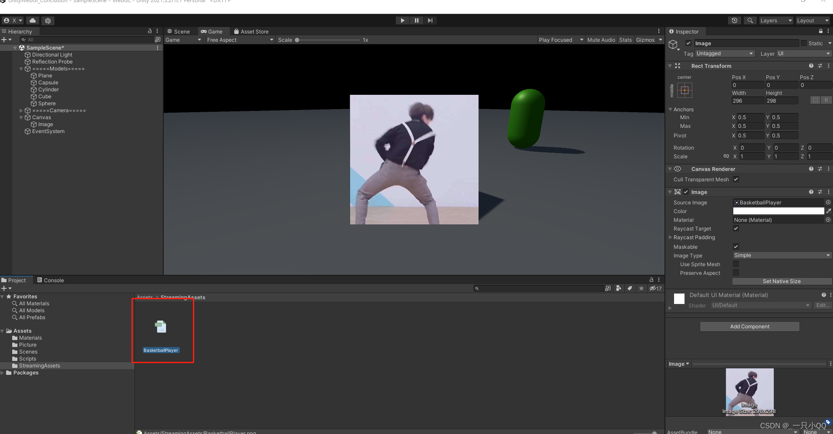Open the Asset Store tab

point(251,31)
